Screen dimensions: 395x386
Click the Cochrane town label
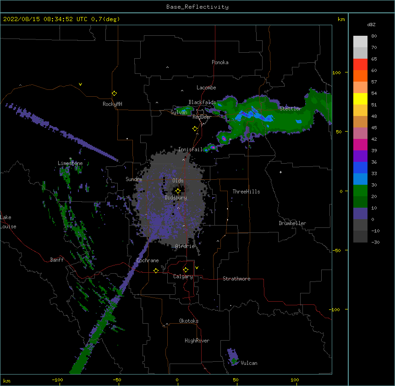point(148,260)
